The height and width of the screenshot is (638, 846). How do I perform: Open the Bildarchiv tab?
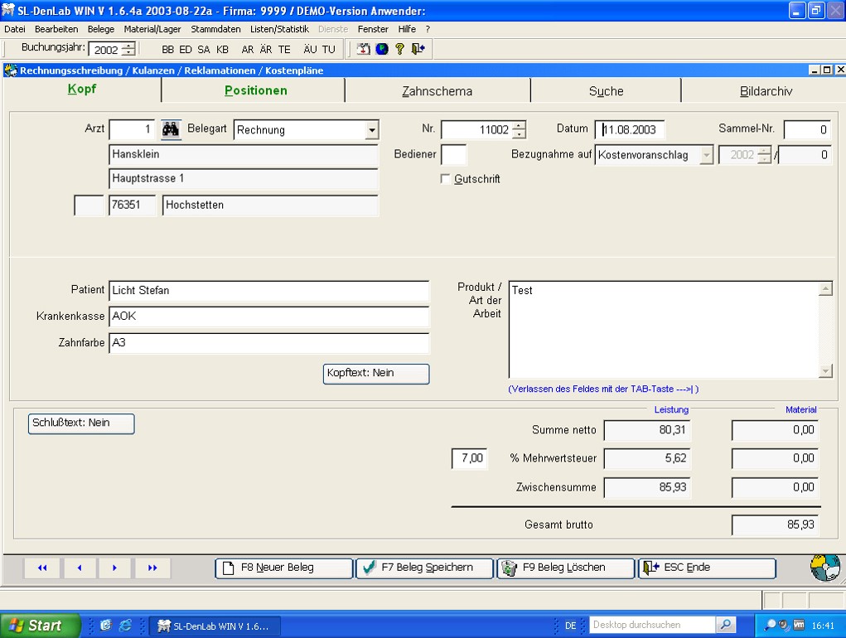coord(766,91)
